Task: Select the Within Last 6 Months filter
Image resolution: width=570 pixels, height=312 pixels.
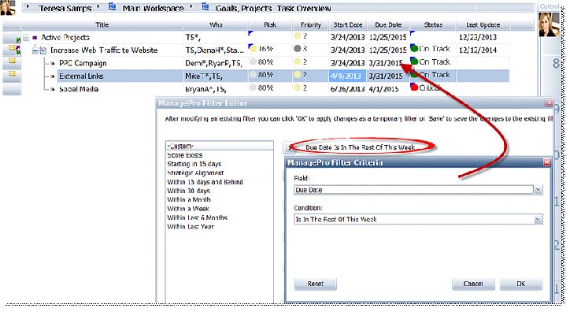Action: point(197,217)
